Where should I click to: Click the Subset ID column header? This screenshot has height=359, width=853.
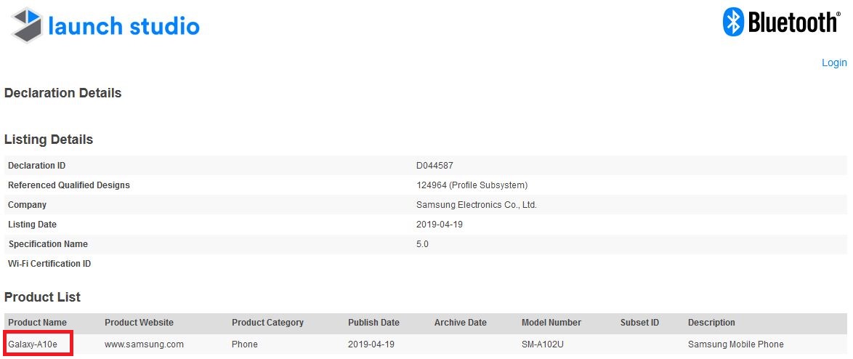pos(639,323)
